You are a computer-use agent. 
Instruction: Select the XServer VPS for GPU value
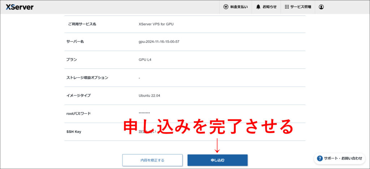(156, 24)
